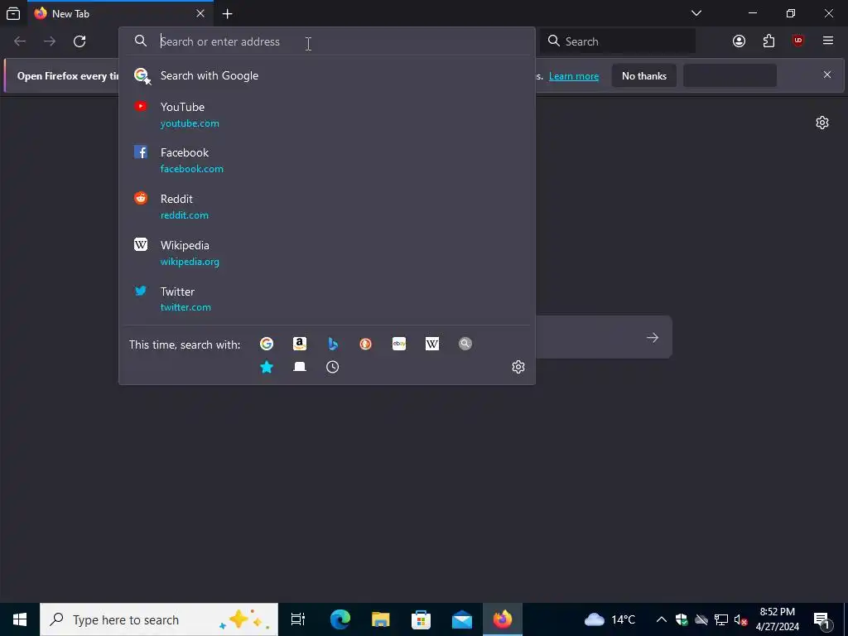Screen dimensions: 848x636
Task: Click the muted volume tray icon
Action: pyautogui.click(x=741, y=619)
